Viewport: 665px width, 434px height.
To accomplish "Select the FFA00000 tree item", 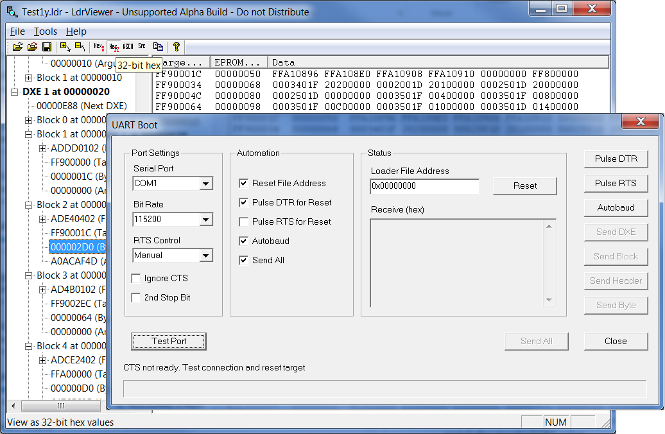I will coord(78,374).
